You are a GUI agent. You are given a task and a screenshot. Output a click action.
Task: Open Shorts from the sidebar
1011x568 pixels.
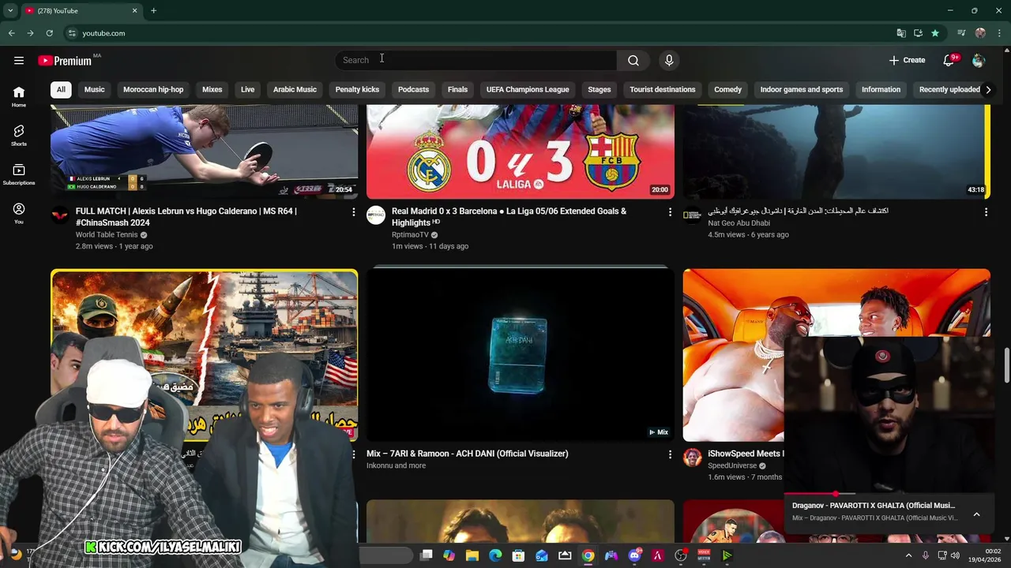tap(19, 136)
